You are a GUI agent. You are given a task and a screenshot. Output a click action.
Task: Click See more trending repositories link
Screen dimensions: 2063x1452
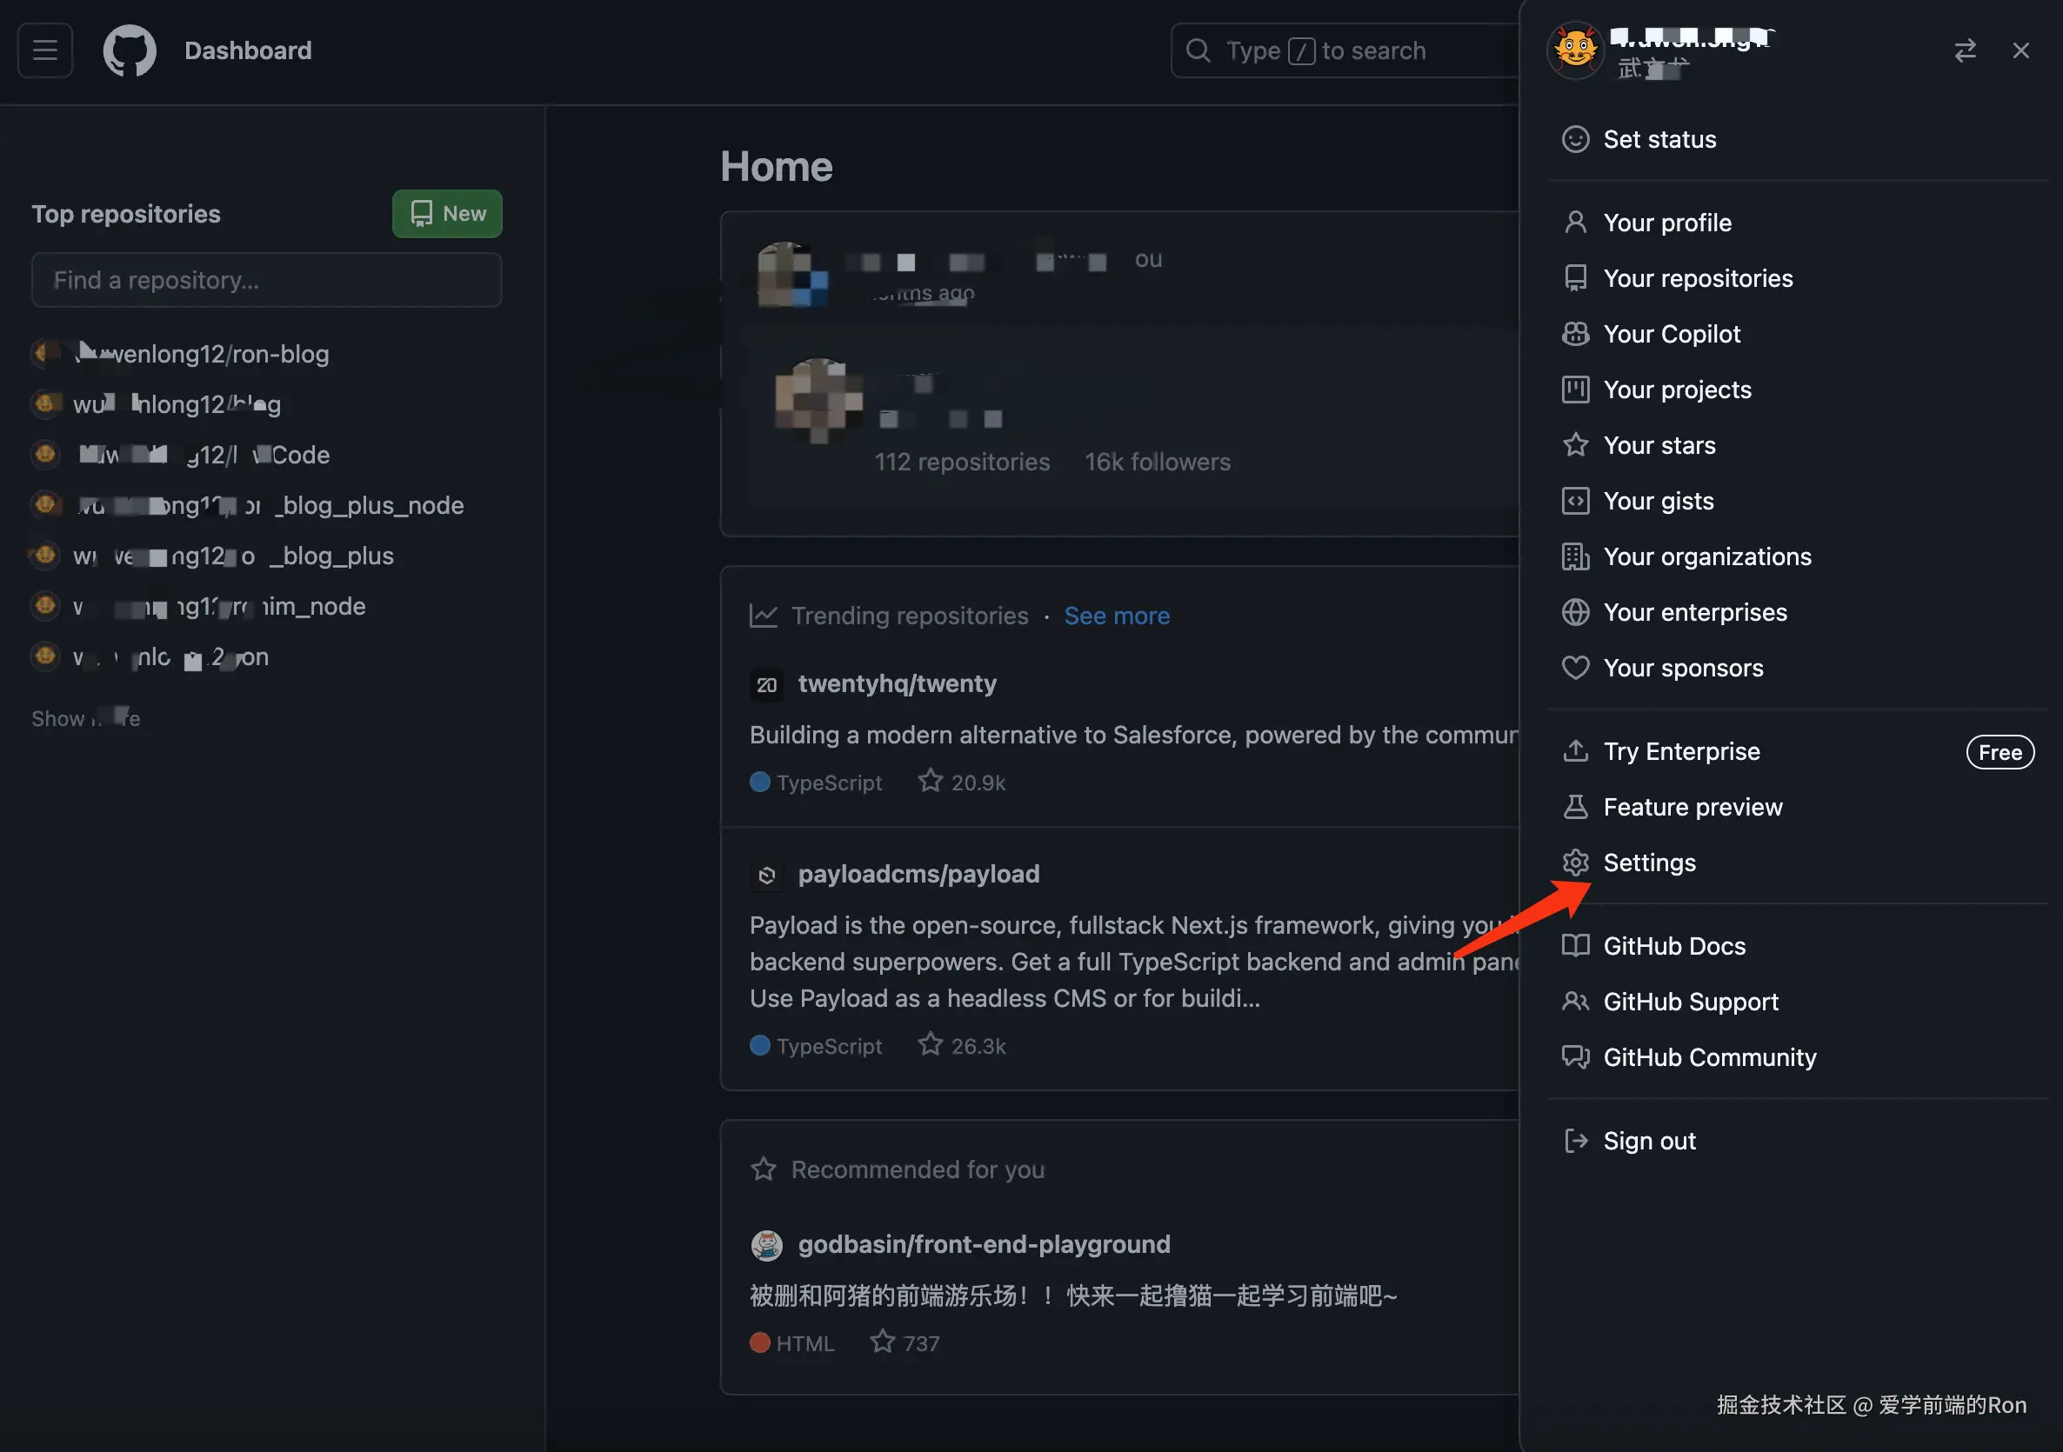point(1116,616)
